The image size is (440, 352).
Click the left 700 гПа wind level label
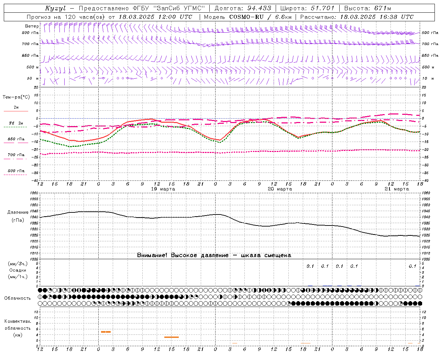tap(30, 44)
